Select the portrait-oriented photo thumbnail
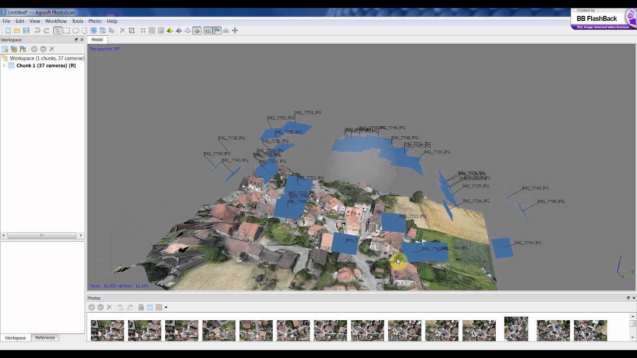Screen dimensions: 637x358 point(516,329)
